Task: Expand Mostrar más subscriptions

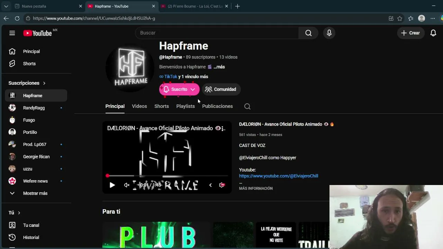Action: point(36,193)
